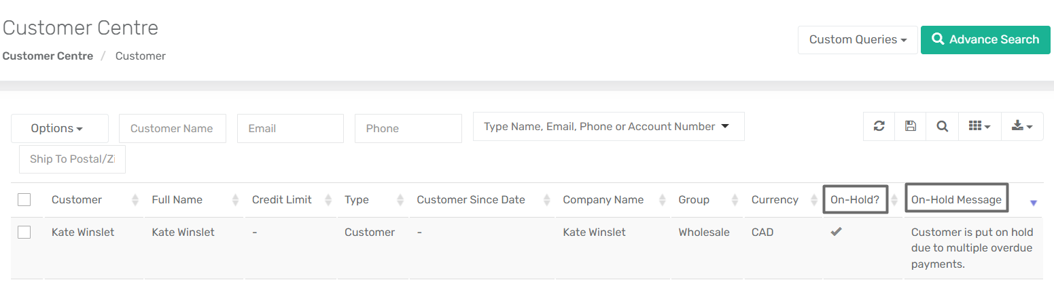Tick the select-all checkbox in table header

click(x=24, y=199)
